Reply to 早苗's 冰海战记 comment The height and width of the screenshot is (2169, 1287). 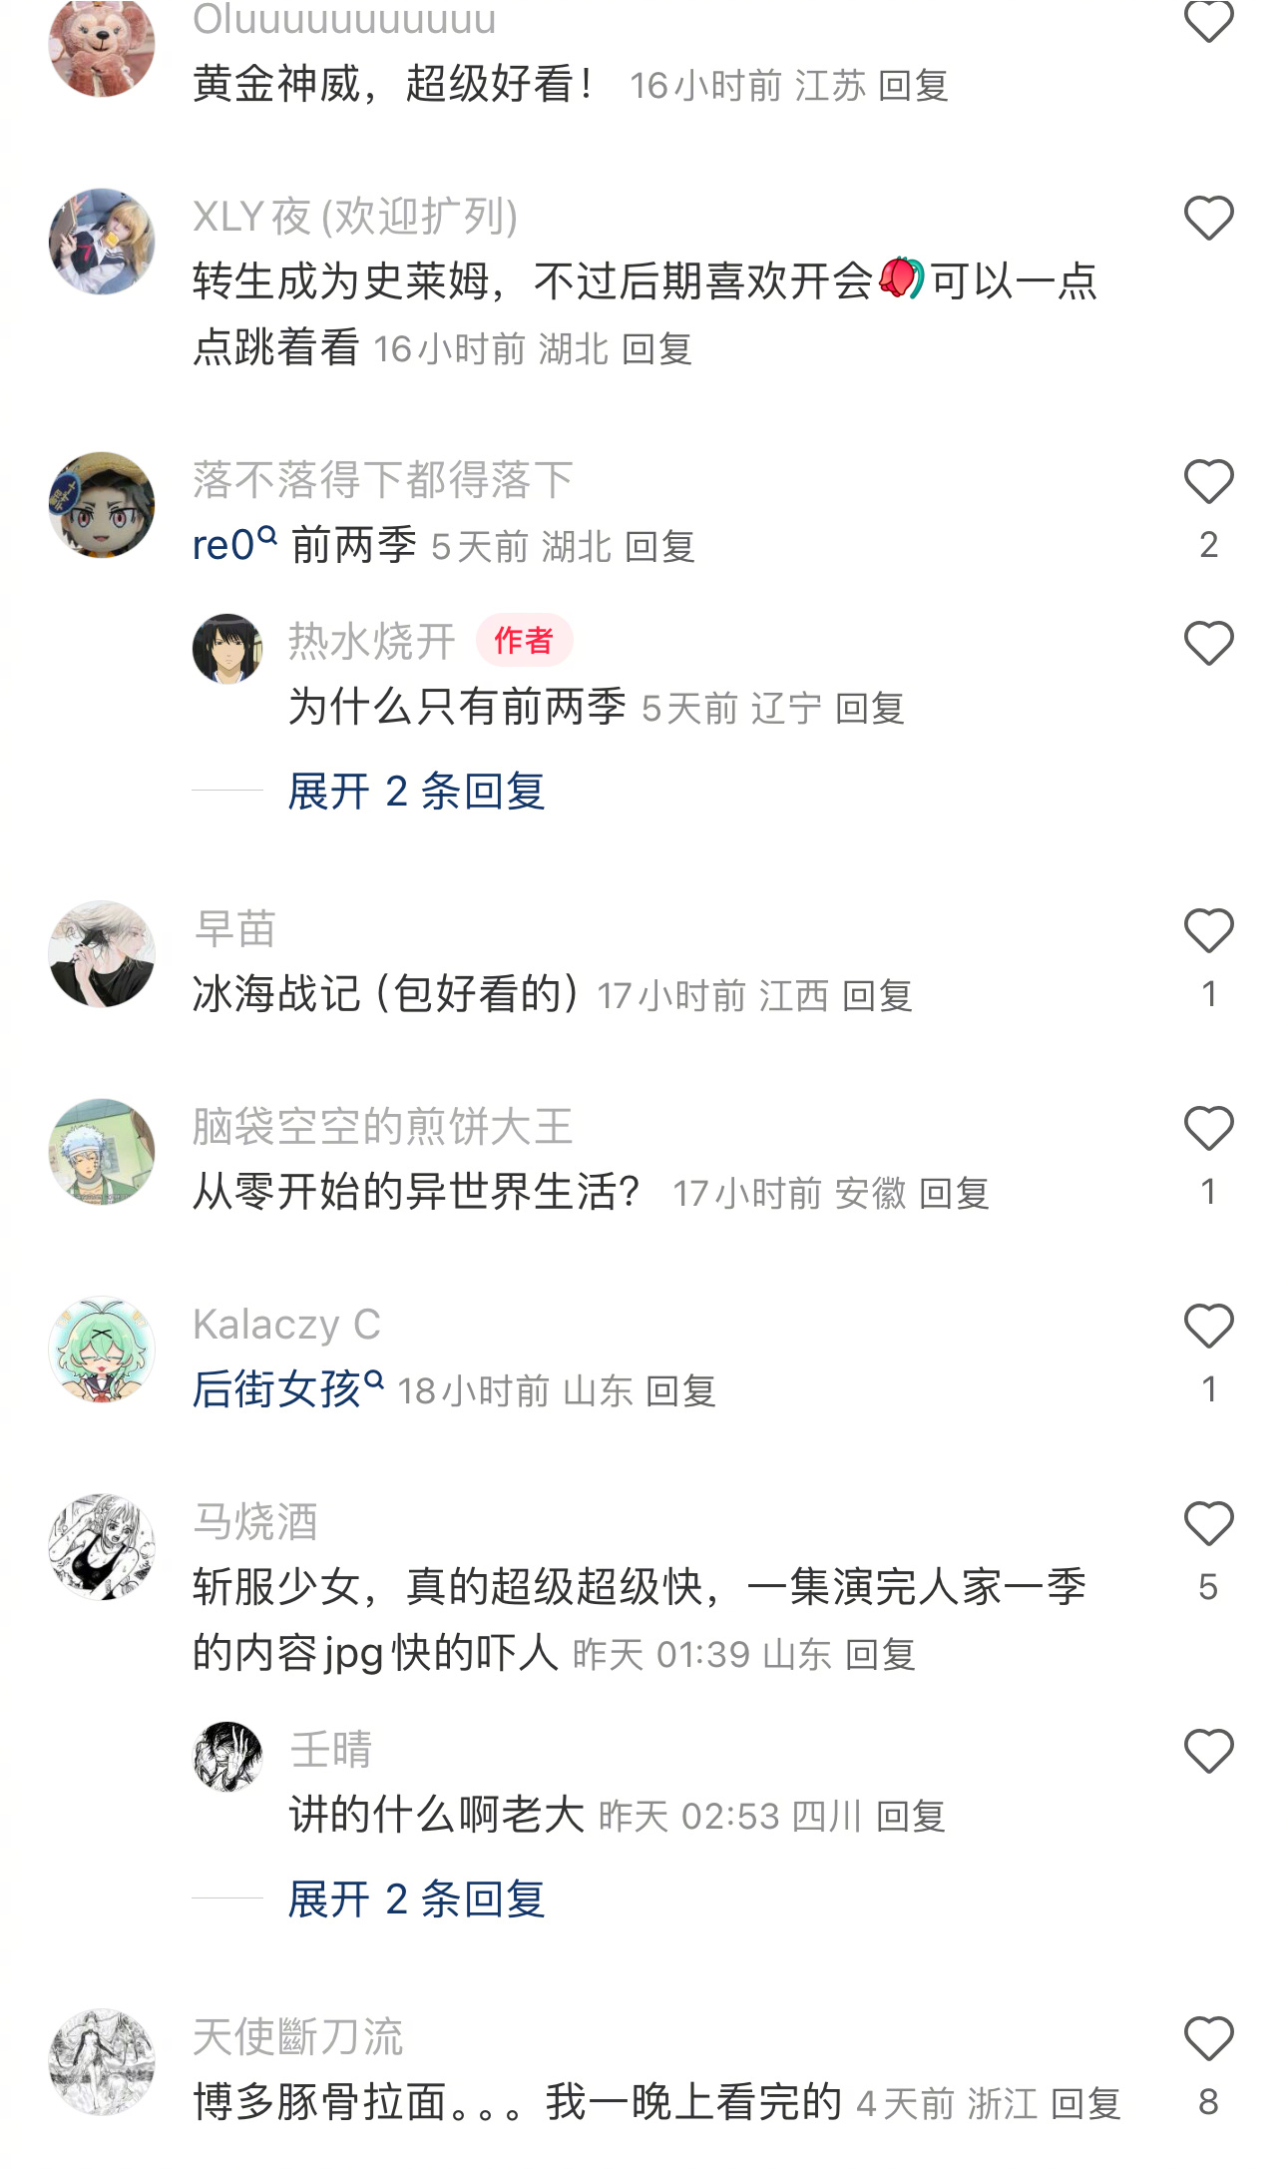pos(877,996)
